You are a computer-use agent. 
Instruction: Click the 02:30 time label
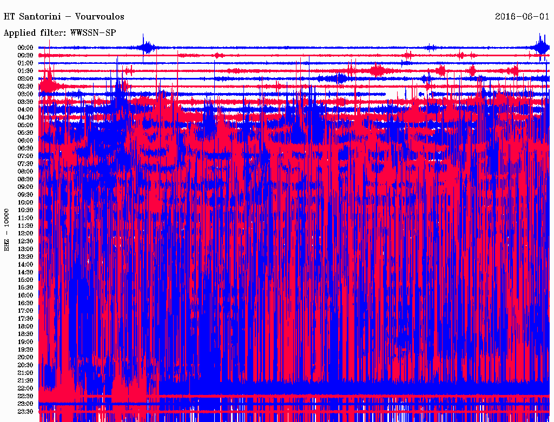(x=25, y=86)
